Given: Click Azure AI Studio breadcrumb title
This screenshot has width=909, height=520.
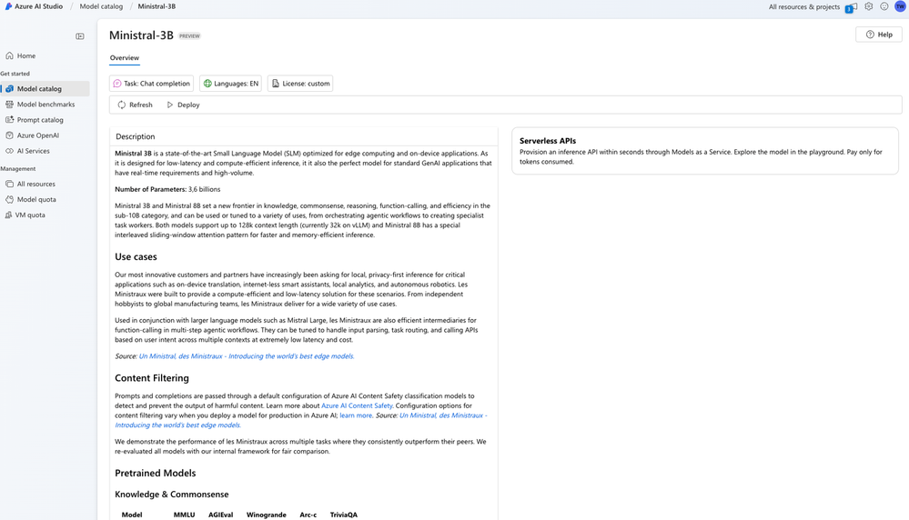Looking at the screenshot, I should [39, 6].
